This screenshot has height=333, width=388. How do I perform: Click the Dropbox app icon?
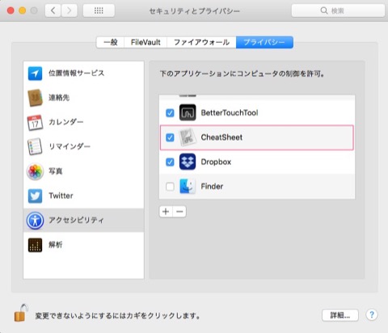pos(188,162)
